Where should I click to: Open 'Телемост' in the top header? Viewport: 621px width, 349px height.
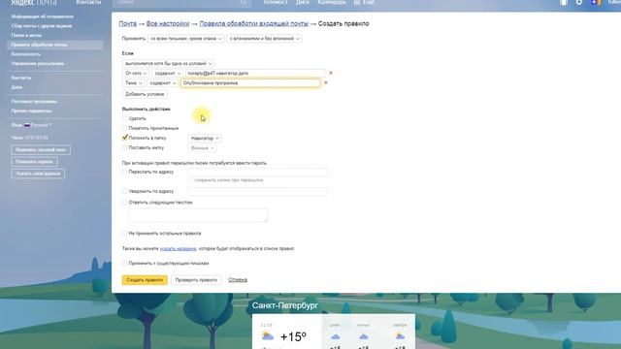click(276, 2)
